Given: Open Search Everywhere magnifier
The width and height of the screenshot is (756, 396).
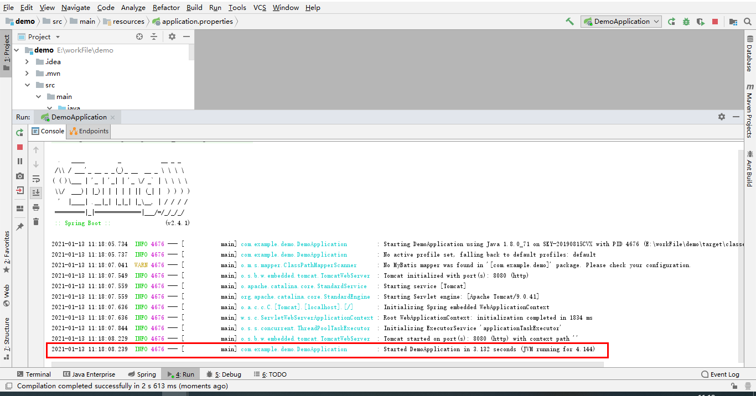Looking at the screenshot, I should pos(747,21).
